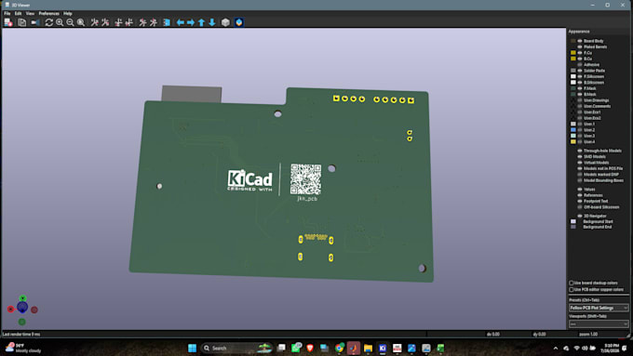This screenshot has width=633, height=356.
Task: Zoom in magnifier plus icon
Action: (60, 22)
